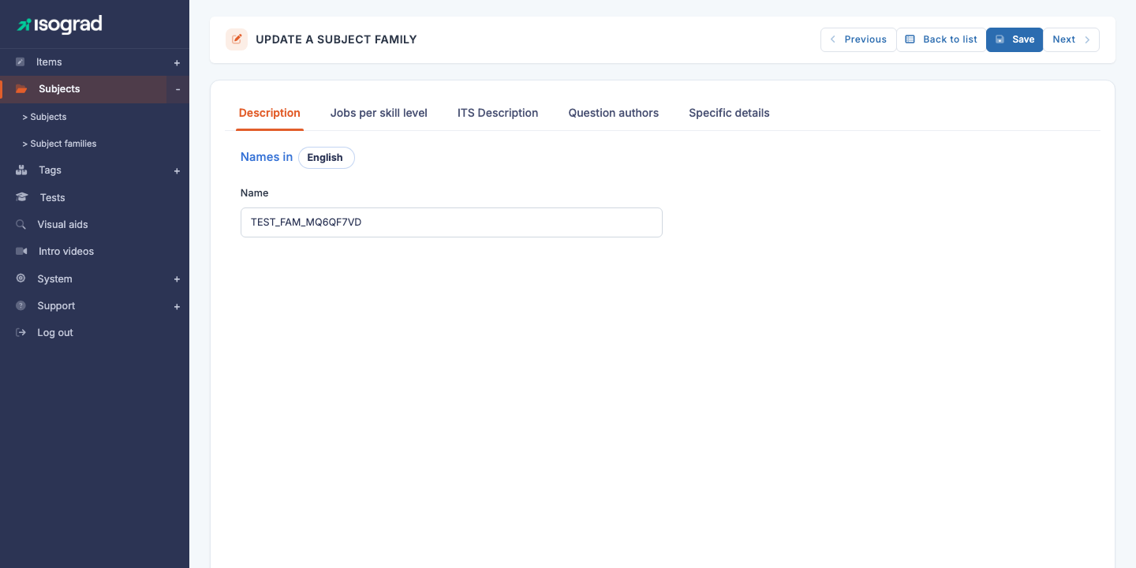Viewport: 1136px width, 568px height.
Task: Click the Back to list button
Action: pos(941,39)
